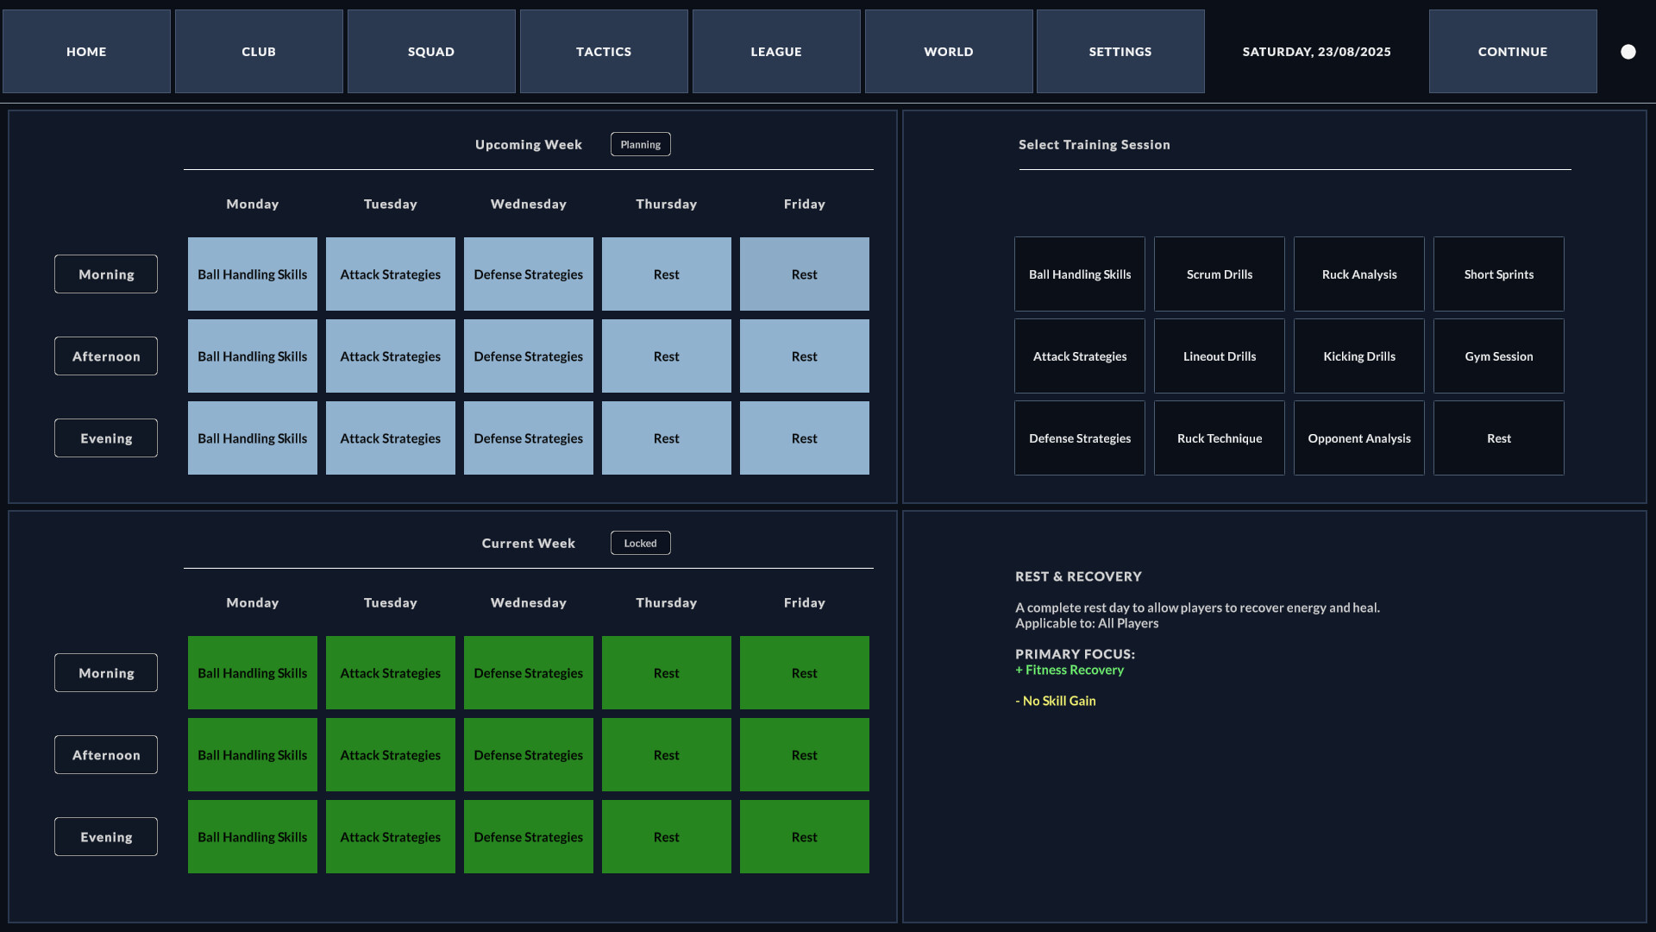Choose Ball Handling Skills training session
Viewport: 1656px width, 932px height.
(1080, 274)
